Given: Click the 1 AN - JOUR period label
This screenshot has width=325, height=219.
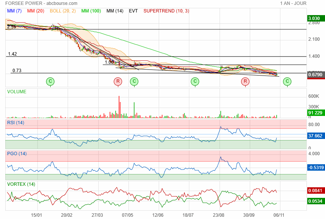Looking at the screenshot, I should [x=293, y=3].
